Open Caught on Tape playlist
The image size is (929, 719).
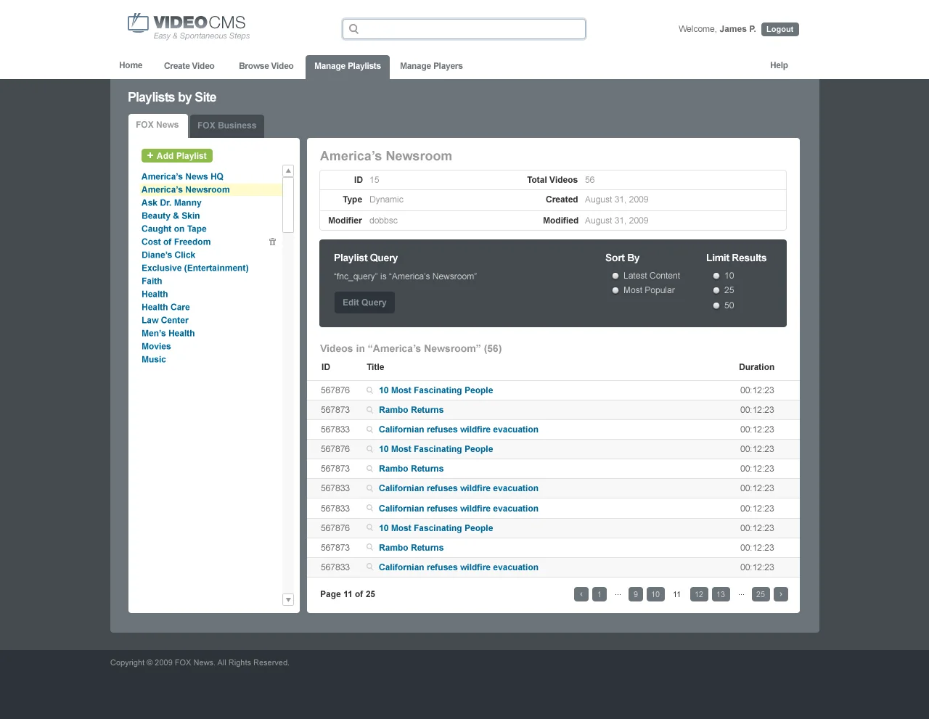[x=174, y=229]
